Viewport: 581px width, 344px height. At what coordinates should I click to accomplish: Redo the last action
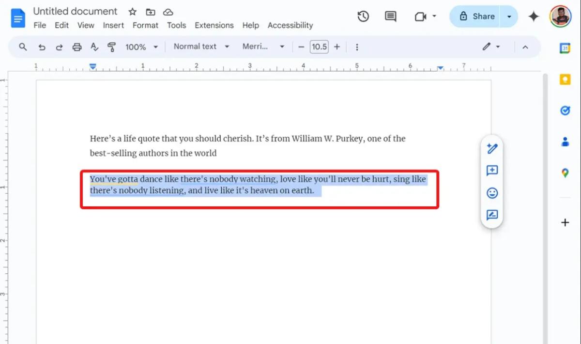pos(59,47)
